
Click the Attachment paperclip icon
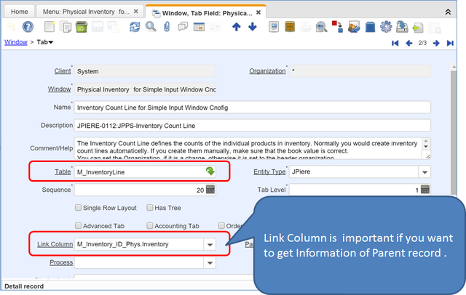[167, 28]
